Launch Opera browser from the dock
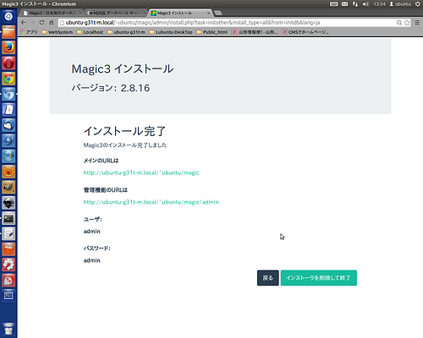 pyautogui.click(x=8, y=63)
